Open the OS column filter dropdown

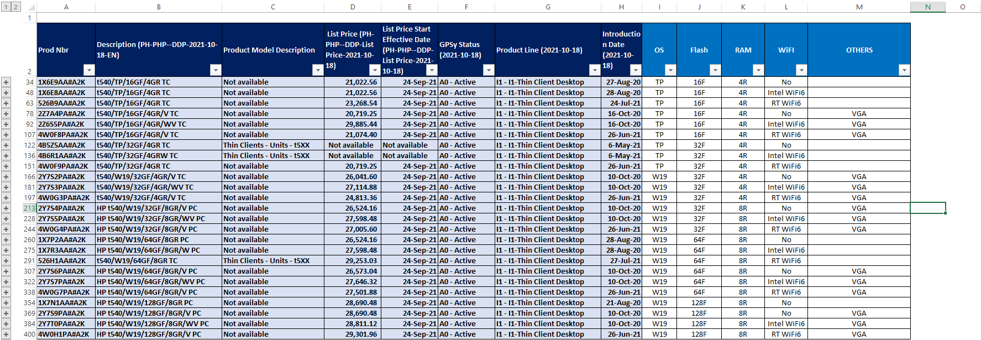pyautogui.click(x=670, y=70)
